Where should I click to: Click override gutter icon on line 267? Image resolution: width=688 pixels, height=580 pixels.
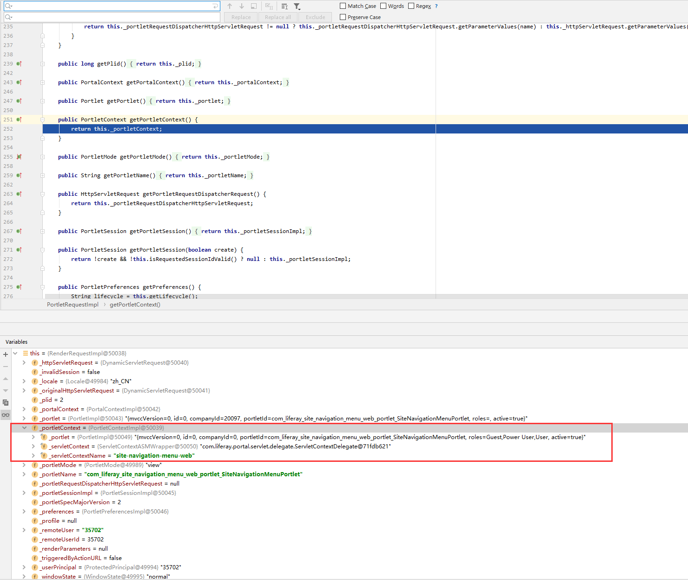tap(19, 231)
